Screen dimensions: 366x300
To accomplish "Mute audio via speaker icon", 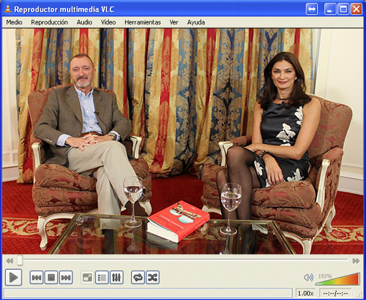I will click(309, 278).
